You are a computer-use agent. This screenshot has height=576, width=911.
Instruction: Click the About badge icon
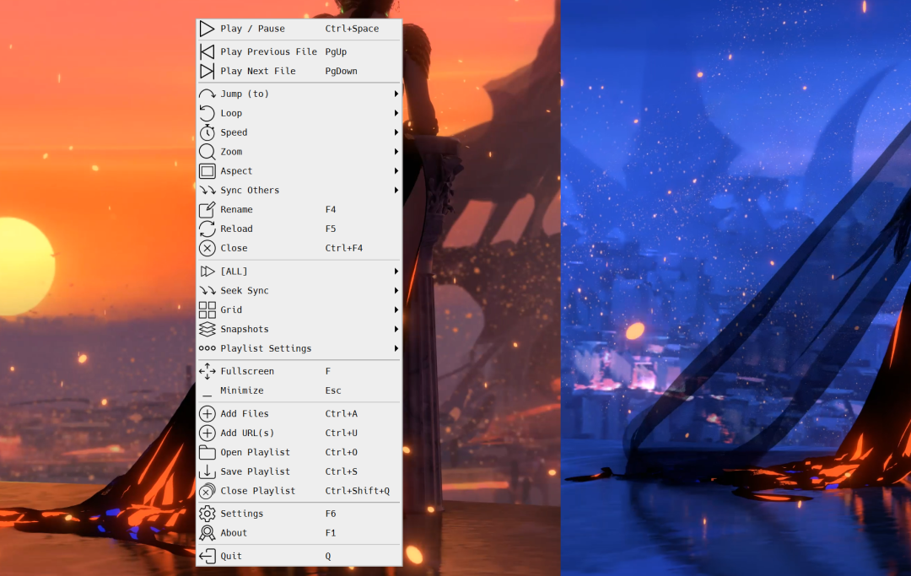tap(207, 533)
